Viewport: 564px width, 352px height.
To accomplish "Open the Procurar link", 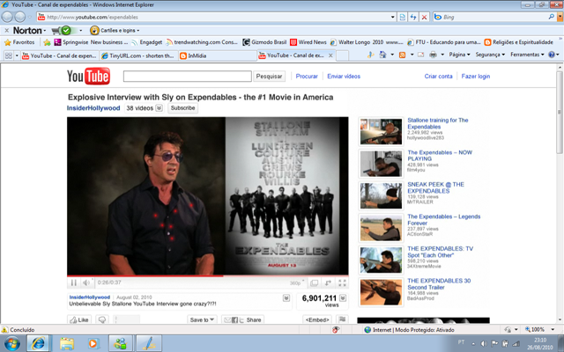I will coord(307,77).
